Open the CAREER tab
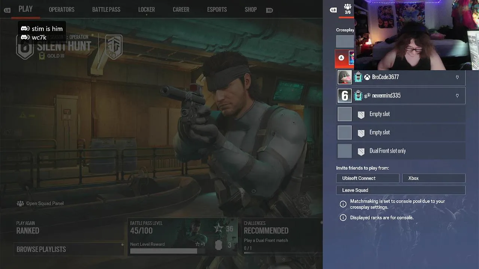479x269 pixels. [x=181, y=10]
